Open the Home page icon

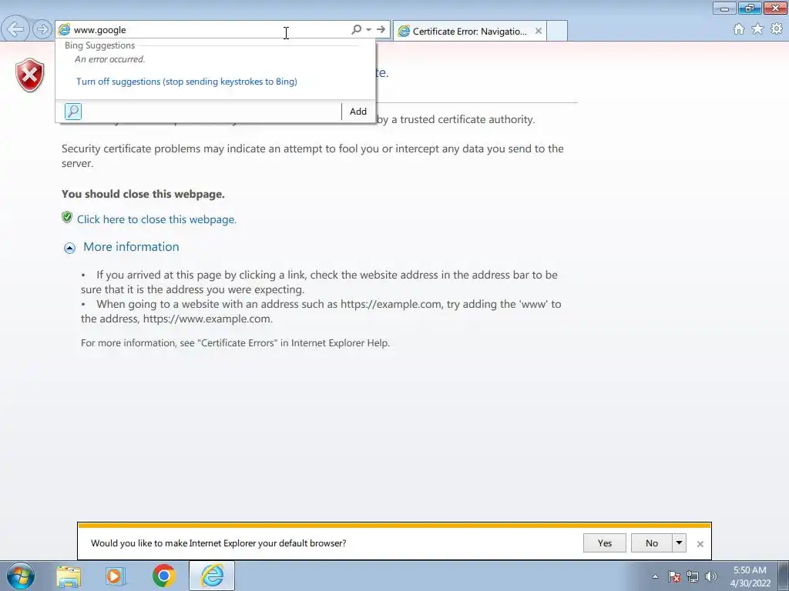tap(739, 29)
